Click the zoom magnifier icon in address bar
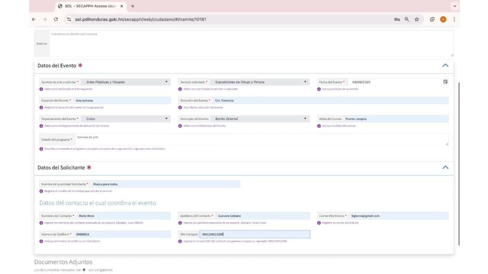Viewport: 488px width, 274px height. coord(407,19)
